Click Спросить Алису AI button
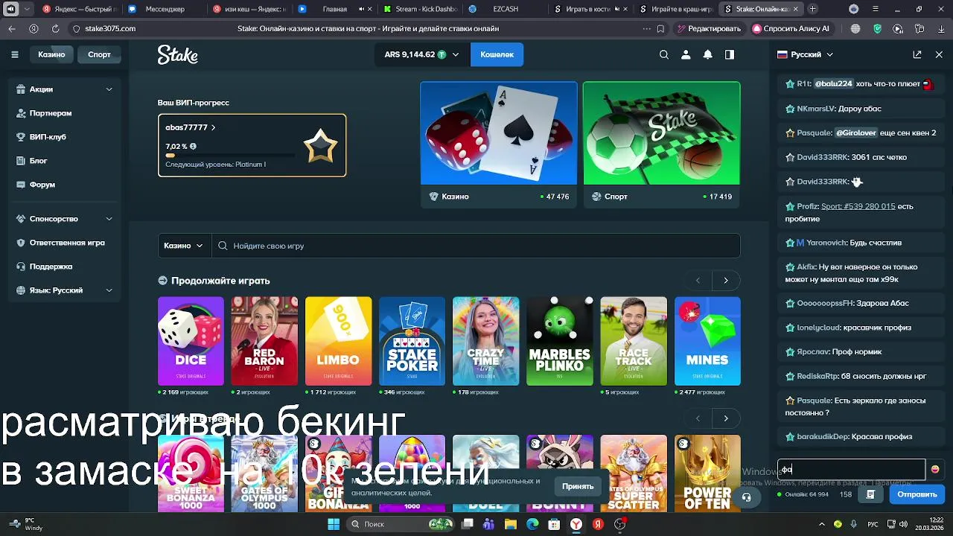Viewport: 953px width, 536px height. pyautogui.click(x=791, y=28)
